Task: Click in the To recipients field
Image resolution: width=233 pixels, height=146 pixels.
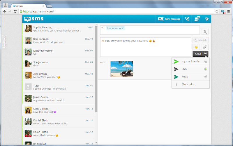Action: (150, 30)
